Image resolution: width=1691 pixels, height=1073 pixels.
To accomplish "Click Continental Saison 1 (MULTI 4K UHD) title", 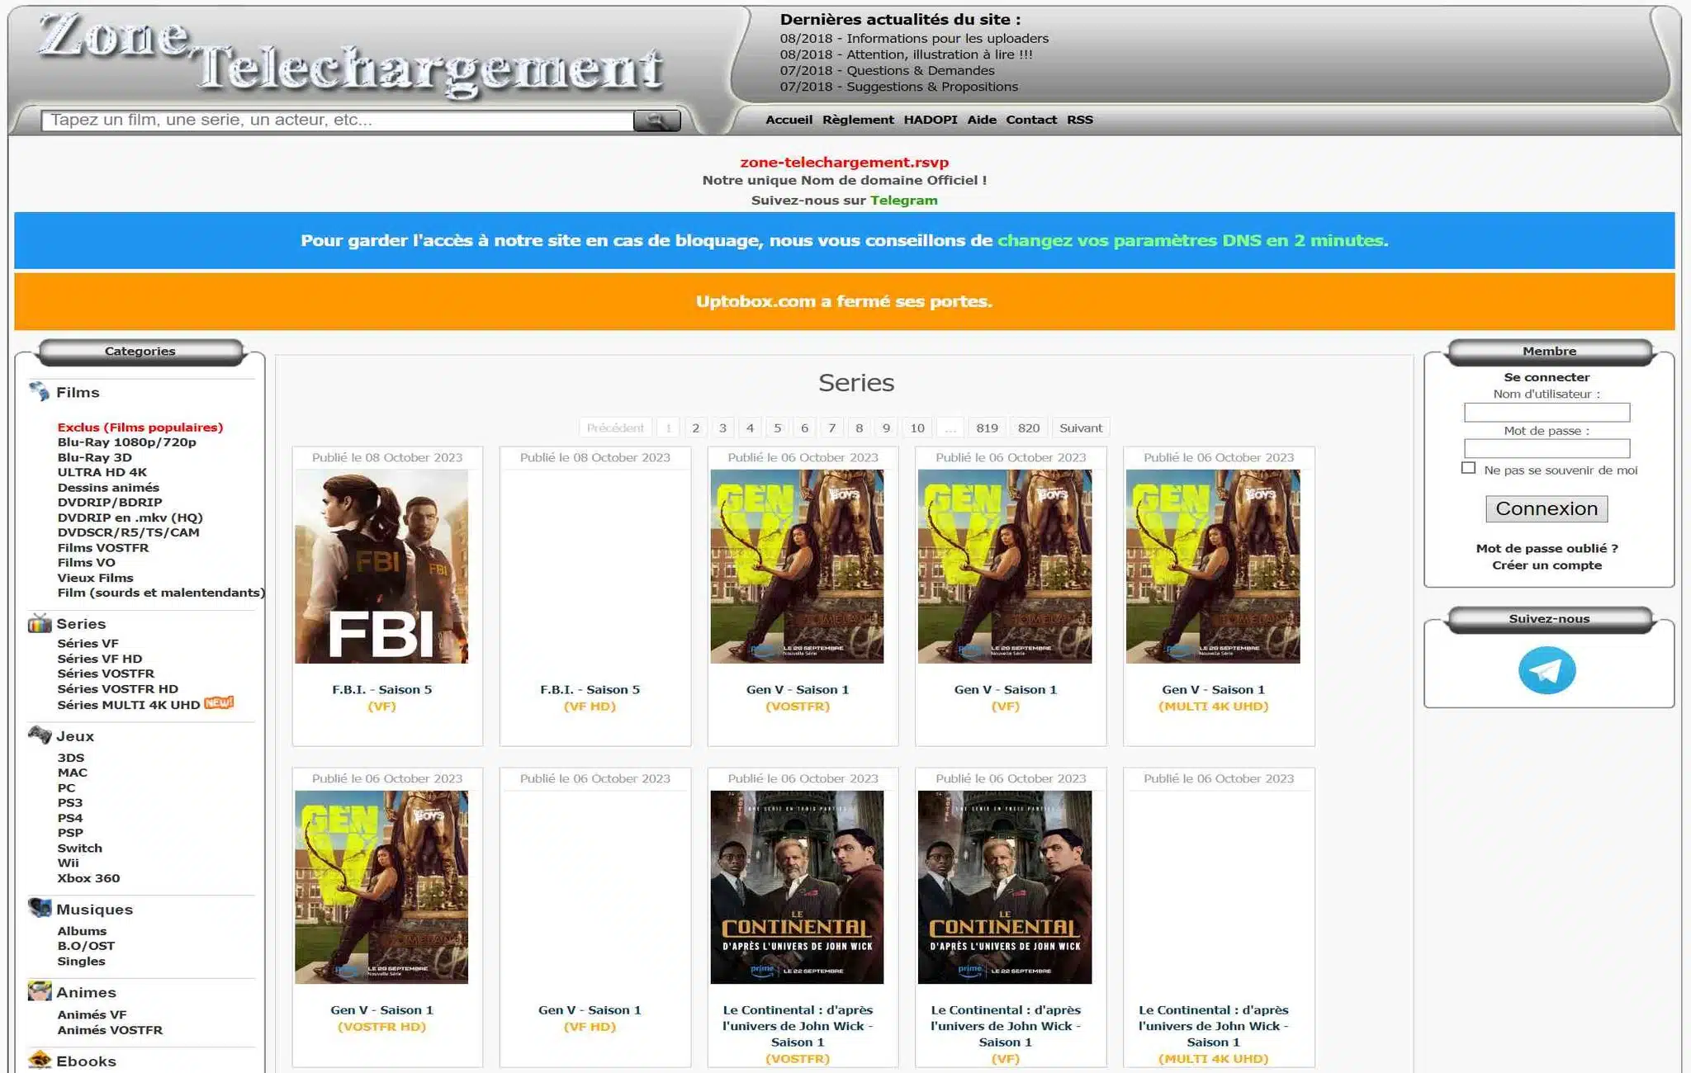I will click(x=1213, y=1026).
